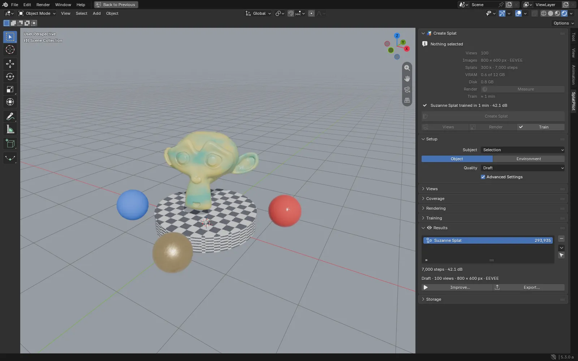Toggle proportional editing
The width and height of the screenshot is (578, 361).
[x=311, y=13]
